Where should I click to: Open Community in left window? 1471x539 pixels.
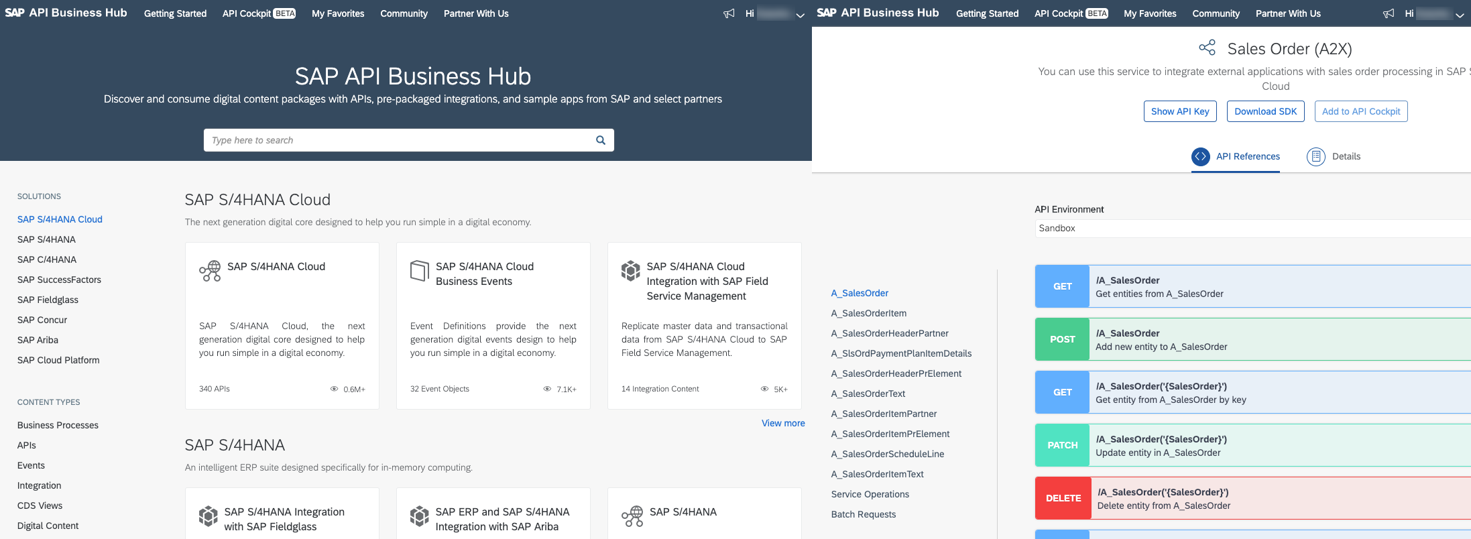[404, 13]
